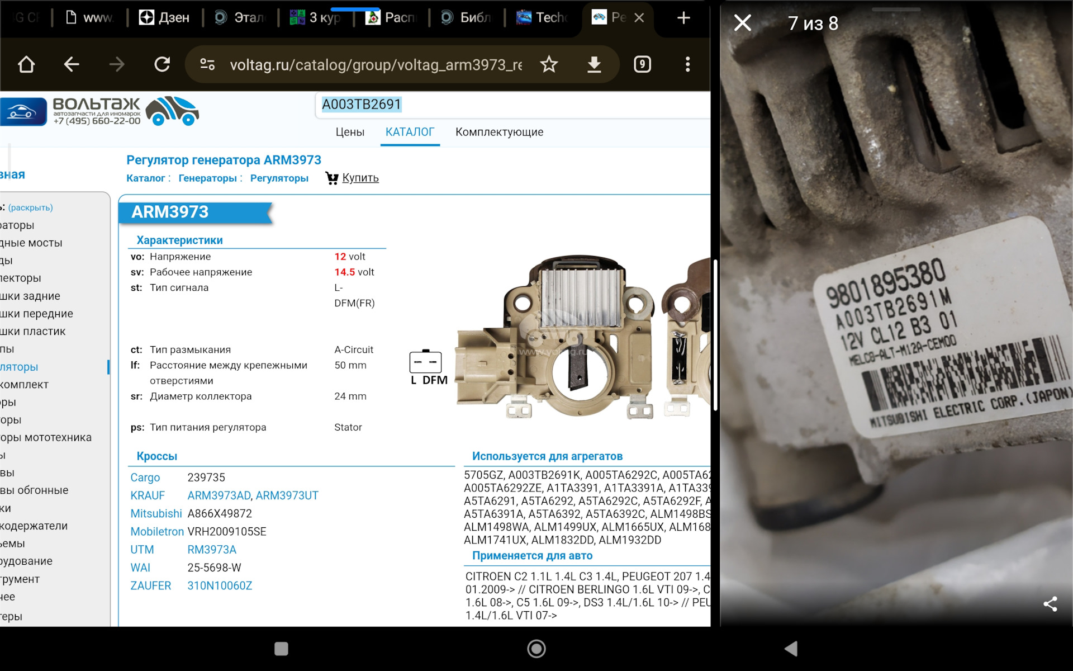This screenshot has height=671, width=1073.
Task: Select sidebar item ending 'дные мосты'
Action: click(31, 243)
